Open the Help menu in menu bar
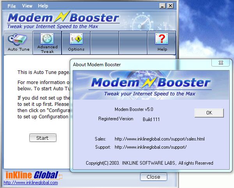 click(x=43, y=6)
